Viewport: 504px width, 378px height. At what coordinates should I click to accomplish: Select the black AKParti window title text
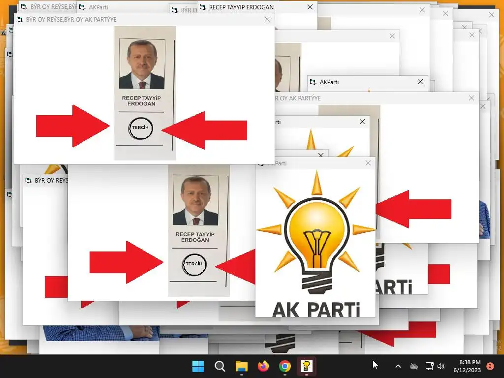coord(329,82)
